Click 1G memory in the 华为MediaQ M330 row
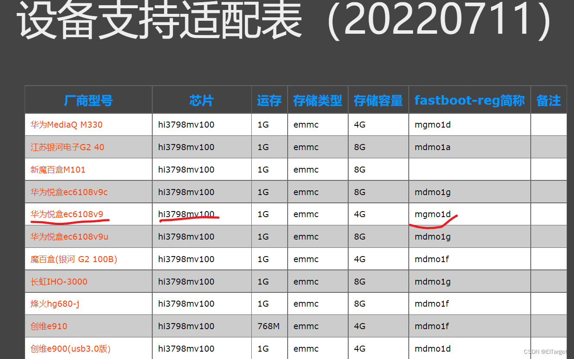 click(263, 125)
